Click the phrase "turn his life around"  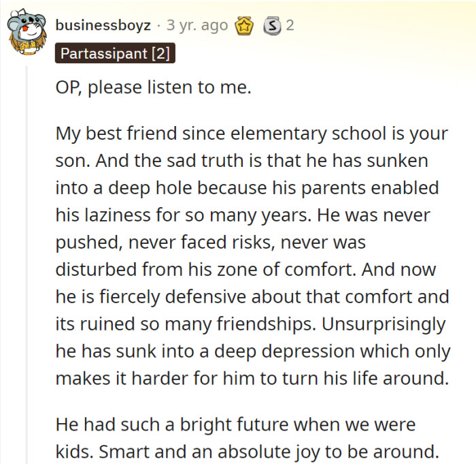tap(366, 379)
